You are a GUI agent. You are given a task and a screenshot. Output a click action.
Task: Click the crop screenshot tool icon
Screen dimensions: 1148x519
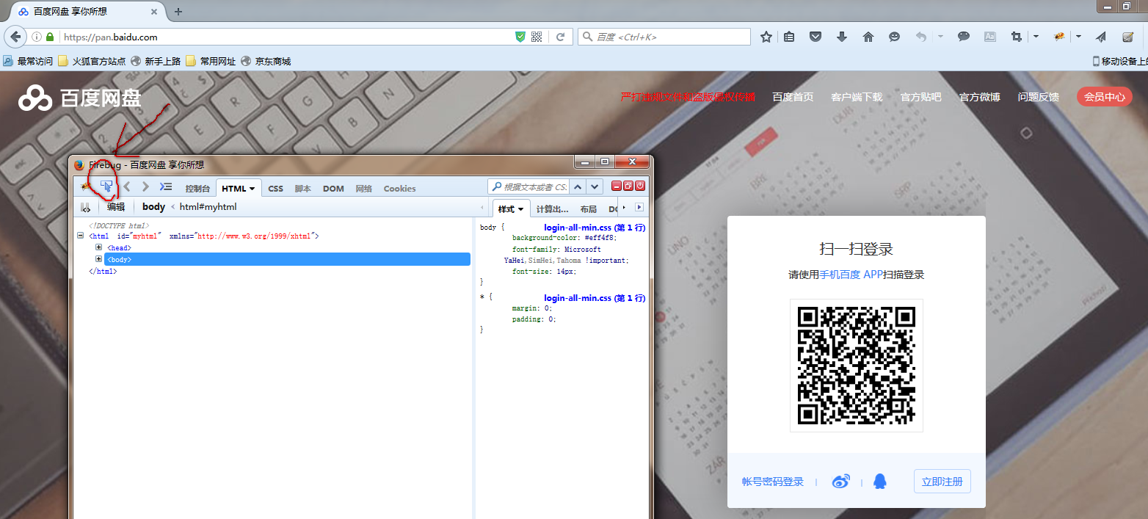pos(1017,37)
